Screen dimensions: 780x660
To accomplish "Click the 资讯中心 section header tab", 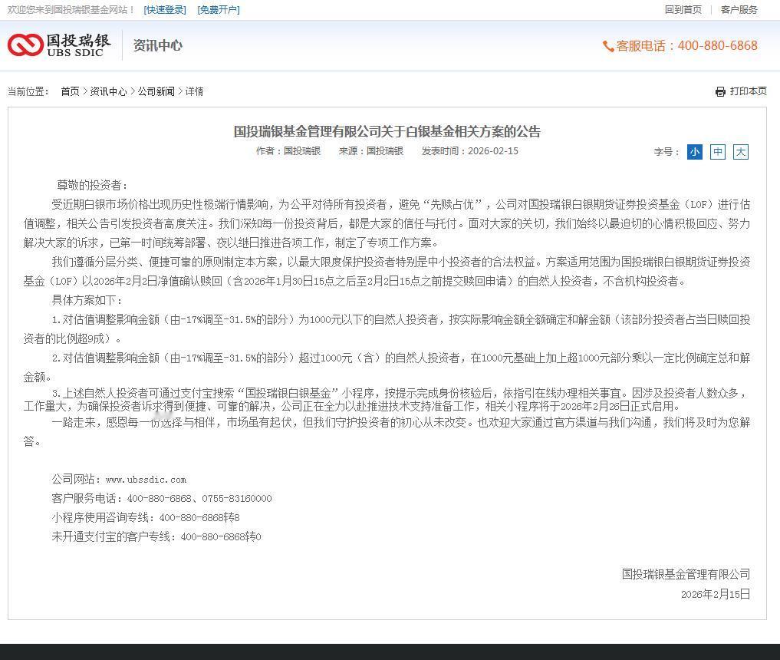I will tap(158, 45).
